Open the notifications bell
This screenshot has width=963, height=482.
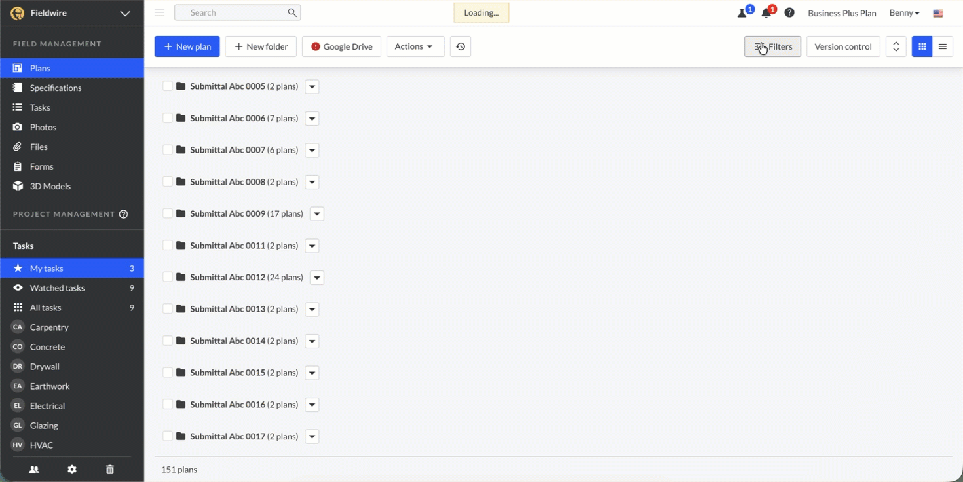point(766,13)
